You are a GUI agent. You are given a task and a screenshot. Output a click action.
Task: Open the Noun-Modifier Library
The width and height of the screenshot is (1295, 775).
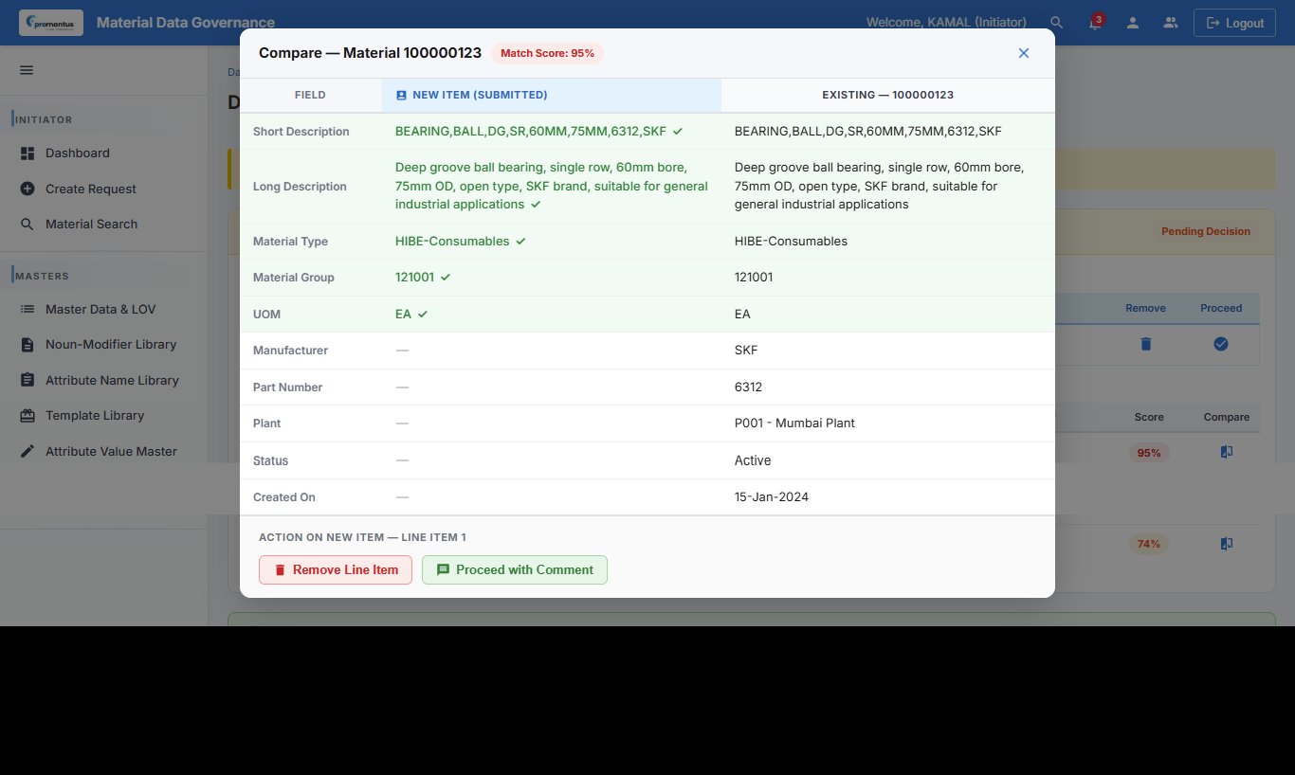(x=110, y=344)
